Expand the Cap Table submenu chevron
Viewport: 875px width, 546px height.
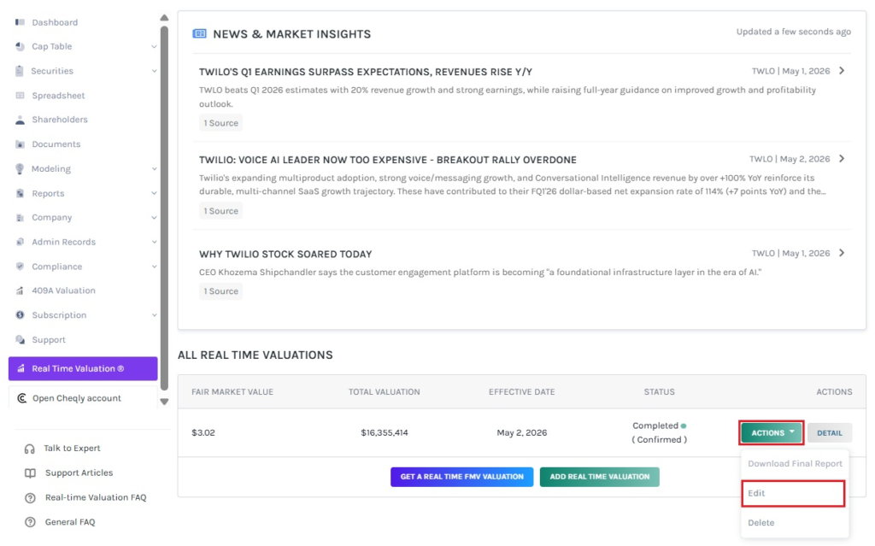(x=154, y=46)
